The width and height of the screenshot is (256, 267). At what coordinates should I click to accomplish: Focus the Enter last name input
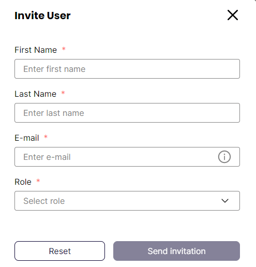pyautogui.click(x=127, y=113)
